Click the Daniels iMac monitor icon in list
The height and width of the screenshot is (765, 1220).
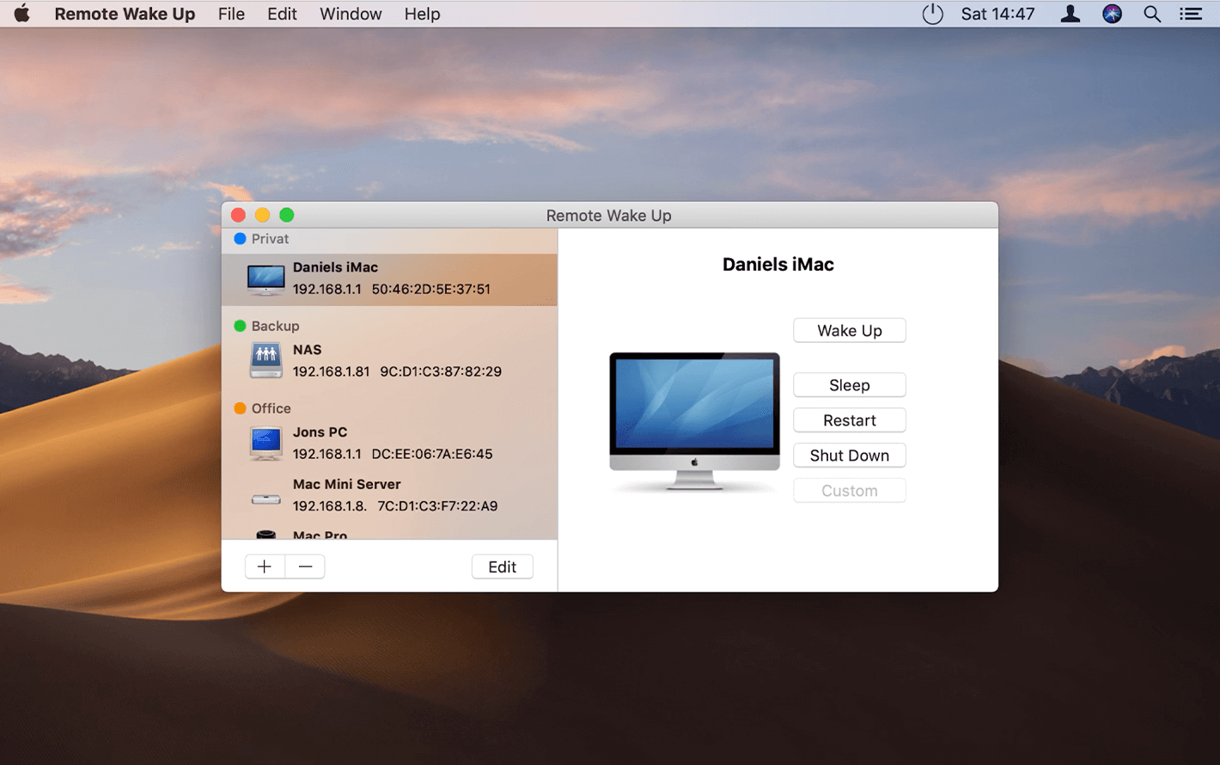tap(265, 279)
